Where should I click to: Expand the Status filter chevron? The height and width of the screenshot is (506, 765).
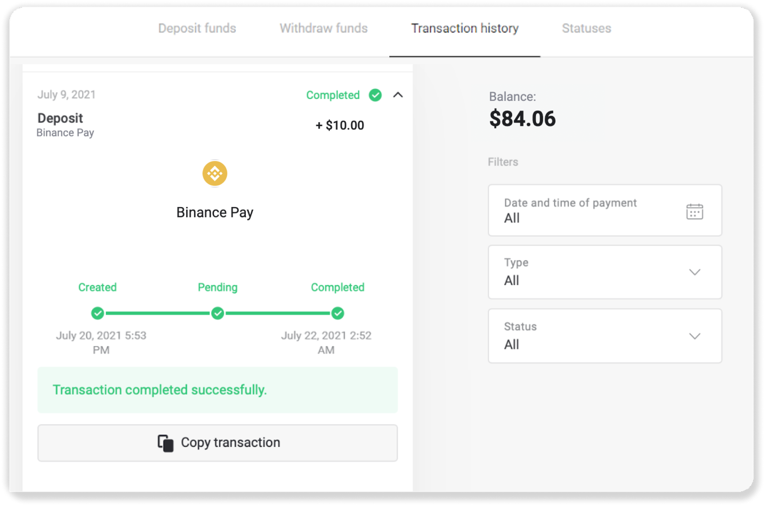pyautogui.click(x=694, y=336)
